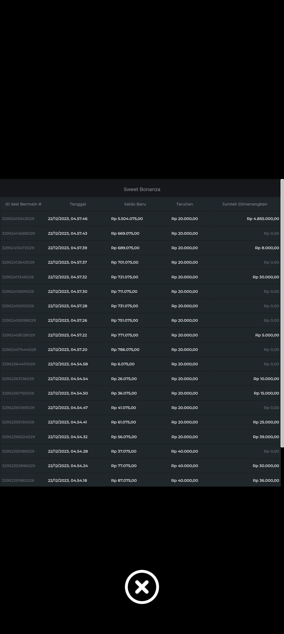Open session ID 32952411346029
Image resolution: width=284 pixels, height=634 pixels.
pos(18,277)
